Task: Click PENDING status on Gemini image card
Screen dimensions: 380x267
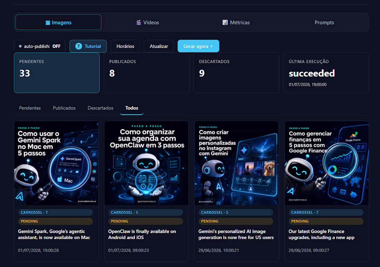Action: pos(236,221)
